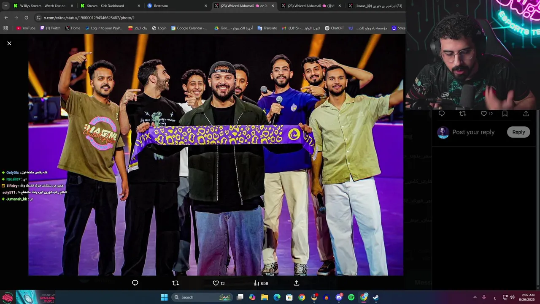Like the photo with the heart showing 12
The width and height of the screenshot is (540, 304).
[219, 283]
